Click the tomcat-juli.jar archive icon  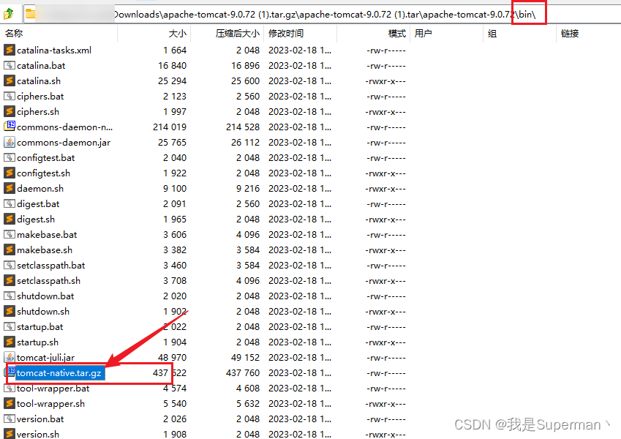tap(8, 358)
